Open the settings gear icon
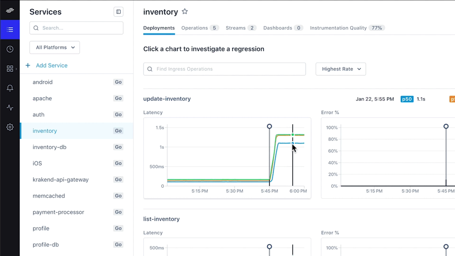Screen dimensions: 455x256 point(10,127)
